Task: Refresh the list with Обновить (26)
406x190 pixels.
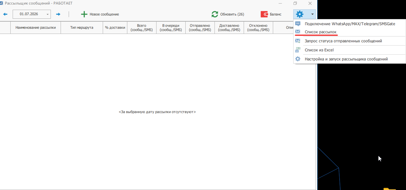Action: [x=228, y=14]
